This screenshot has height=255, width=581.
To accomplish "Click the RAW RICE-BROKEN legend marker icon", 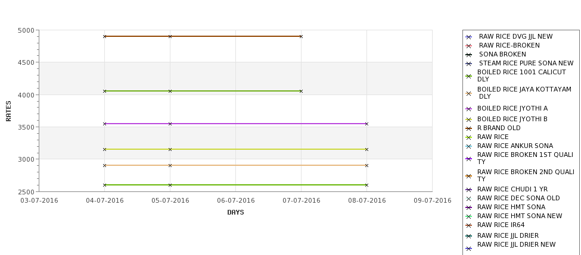I will pyautogui.click(x=468, y=46).
